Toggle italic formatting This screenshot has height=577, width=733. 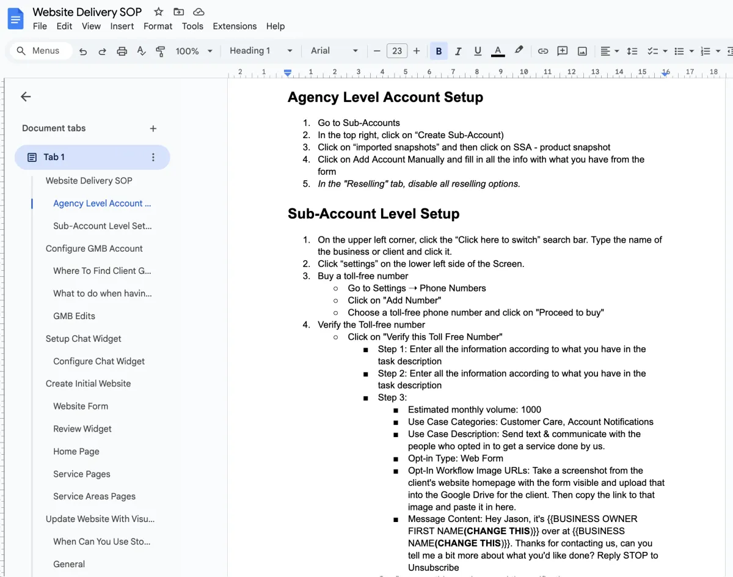click(458, 51)
